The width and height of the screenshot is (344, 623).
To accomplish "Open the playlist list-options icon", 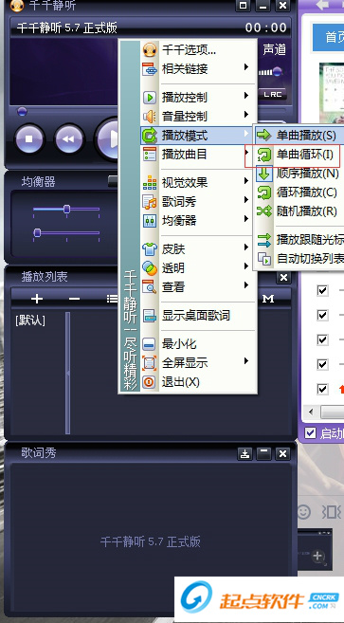I will pos(112,299).
